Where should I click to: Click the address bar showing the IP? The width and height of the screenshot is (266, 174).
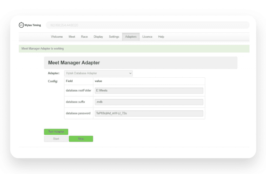[x=147, y=25]
